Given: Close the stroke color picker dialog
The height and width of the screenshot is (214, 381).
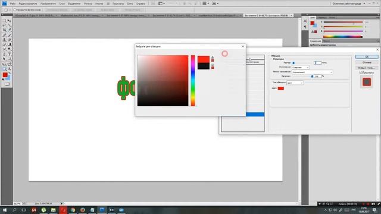Looking at the screenshot, I should click(x=242, y=46).
